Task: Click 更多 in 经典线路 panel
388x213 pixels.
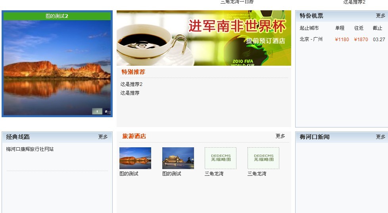Action: tap(103, 137)
